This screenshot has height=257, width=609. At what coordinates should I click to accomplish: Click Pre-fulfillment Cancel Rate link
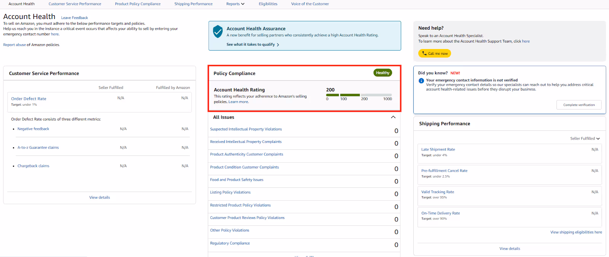444,171
